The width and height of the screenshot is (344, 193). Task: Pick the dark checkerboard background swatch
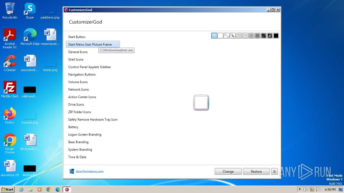pos(264,36)
